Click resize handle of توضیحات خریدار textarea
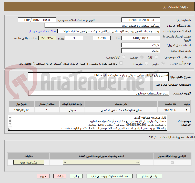This screenshot has width=195, height=183. click(9, 129)
